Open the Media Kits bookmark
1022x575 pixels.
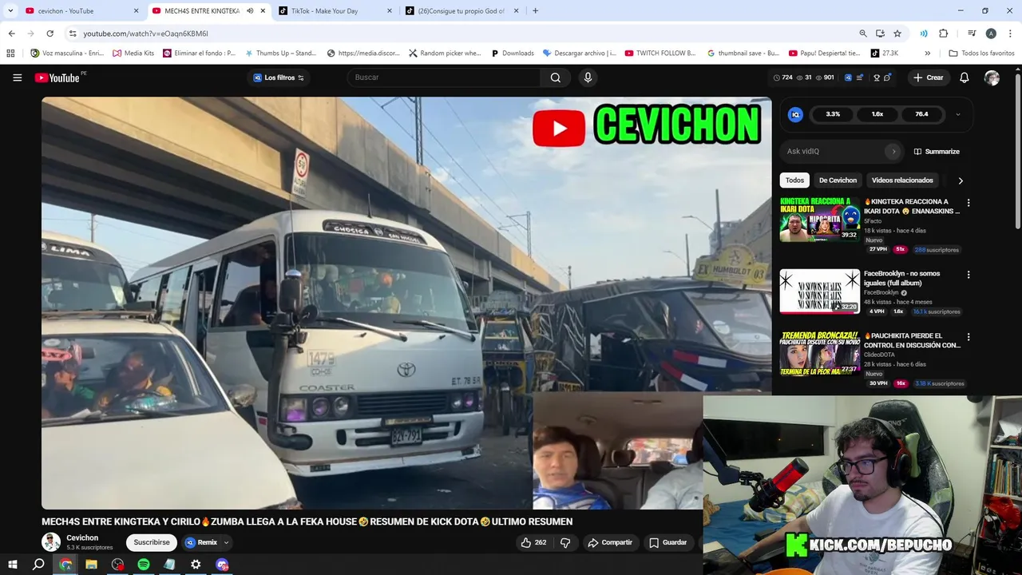pyautogui.click(x=133, y=54)
